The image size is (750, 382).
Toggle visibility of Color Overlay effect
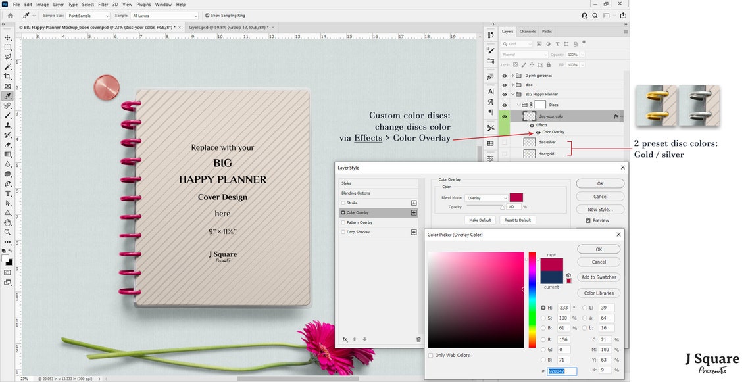538,132
